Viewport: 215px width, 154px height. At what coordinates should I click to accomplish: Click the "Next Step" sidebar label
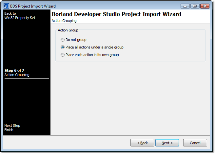12,125
